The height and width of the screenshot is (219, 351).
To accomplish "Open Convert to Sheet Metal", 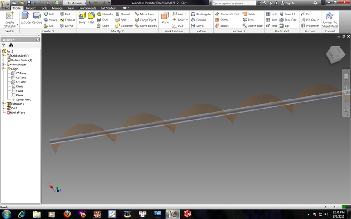I will tap(330, 20).
